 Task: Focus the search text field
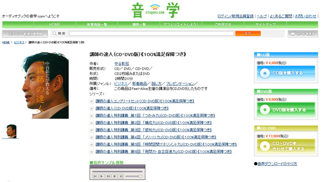point(151,33)
